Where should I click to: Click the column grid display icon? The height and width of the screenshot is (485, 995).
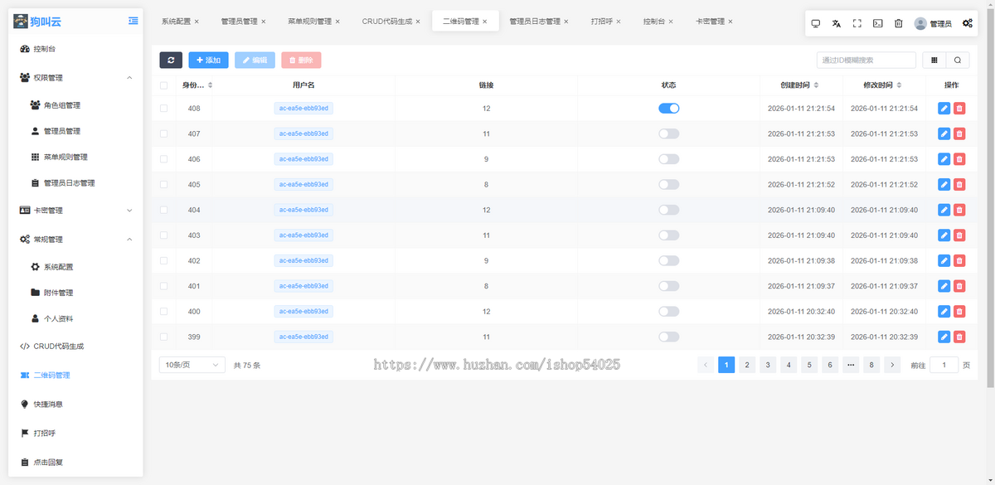point(934,60)
